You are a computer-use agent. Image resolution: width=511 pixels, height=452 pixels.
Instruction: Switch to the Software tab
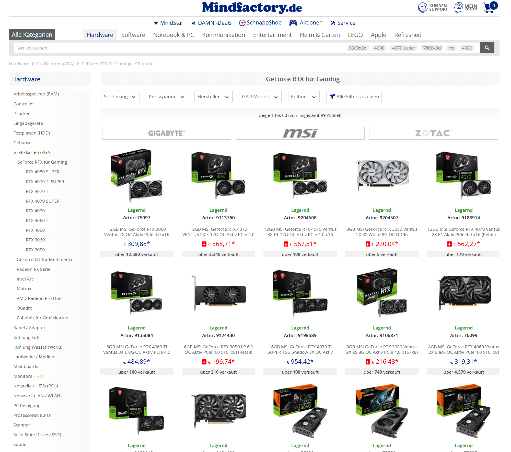[x=133, y=35]
